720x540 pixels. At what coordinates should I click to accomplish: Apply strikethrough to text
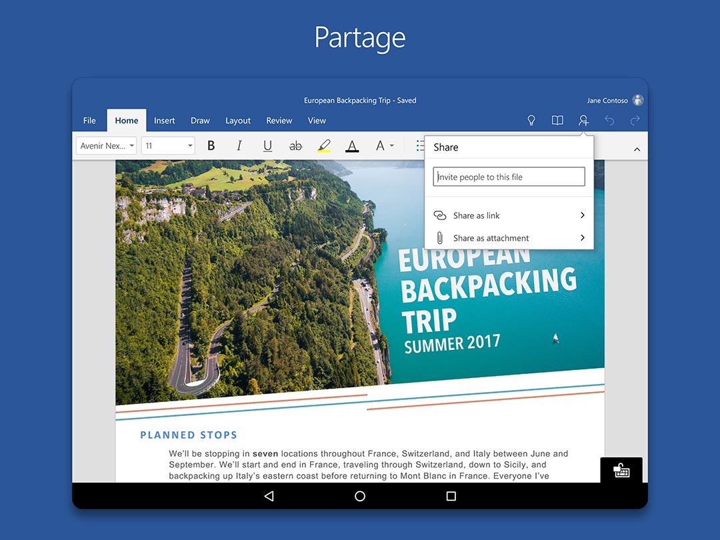coord(295,145)
